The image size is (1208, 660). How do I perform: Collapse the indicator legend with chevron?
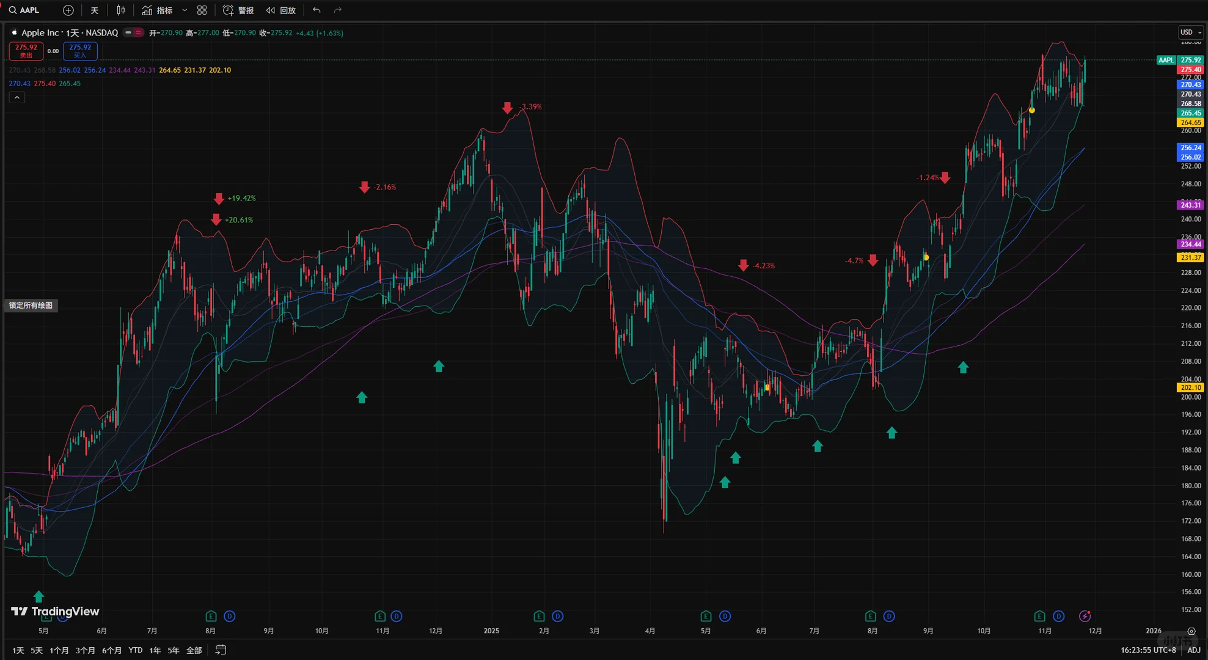pyautogui.click(x=17, y=98)
